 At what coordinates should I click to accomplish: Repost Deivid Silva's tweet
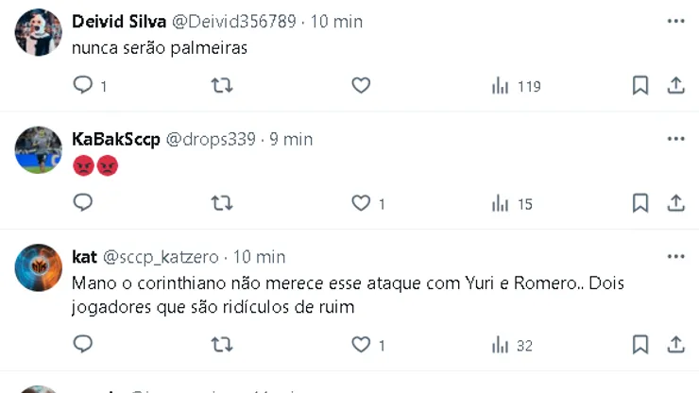pos(221,86)
